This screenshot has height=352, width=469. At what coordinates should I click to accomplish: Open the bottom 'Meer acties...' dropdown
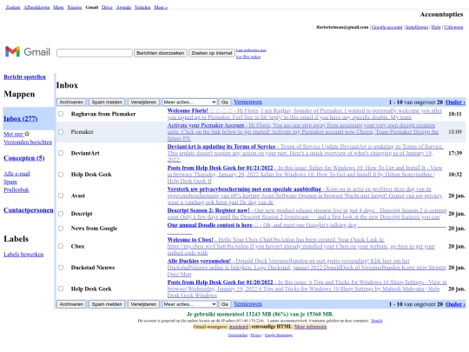[x=189, y=304]
